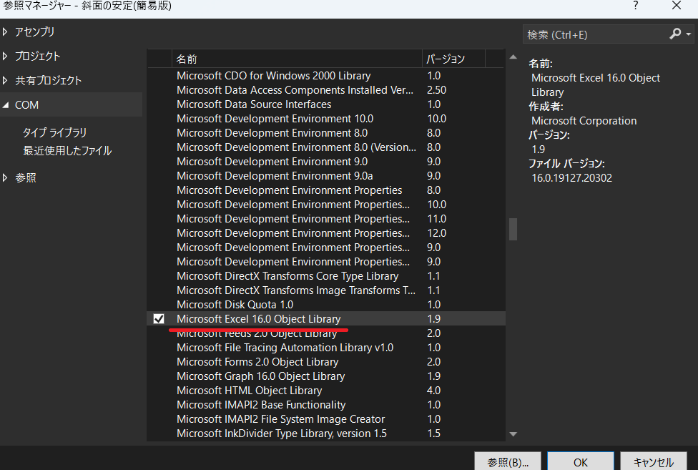Expand the アセンブリ category
The image size is (698, 470).
pos(6,32)
